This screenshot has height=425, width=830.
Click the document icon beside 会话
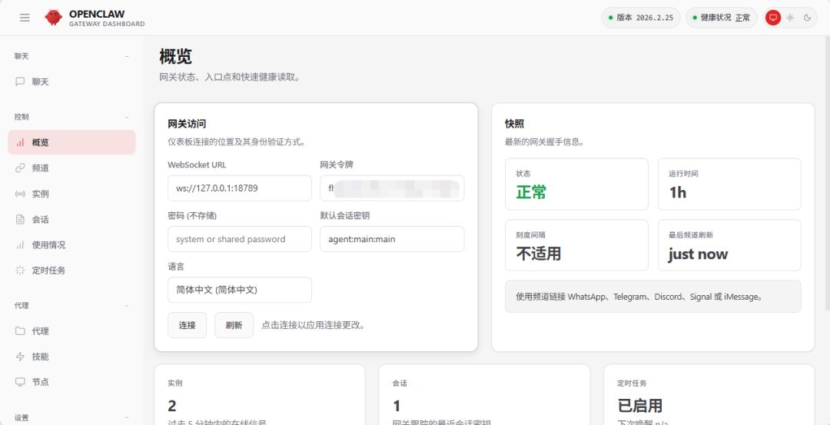(x=20, y=219)
